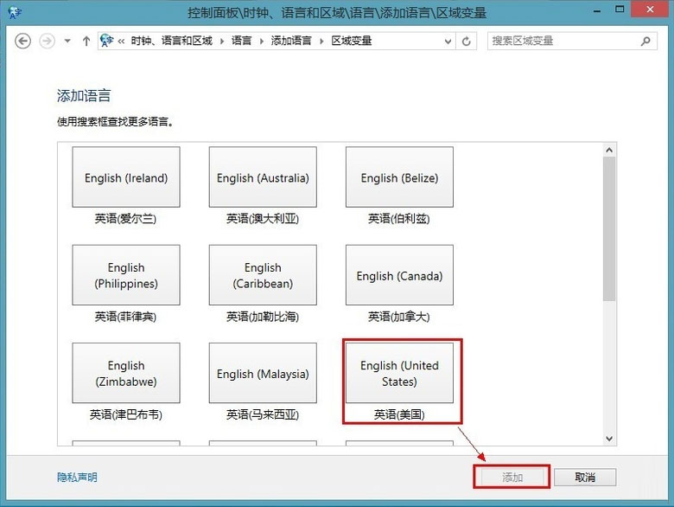Viewport: 674px width, 507px height.
Task: Click the 取消 button
Action: pos(585,478)
